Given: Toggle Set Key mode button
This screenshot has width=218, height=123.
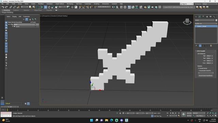Looking at the screenshot, I should tap(189, 116).
